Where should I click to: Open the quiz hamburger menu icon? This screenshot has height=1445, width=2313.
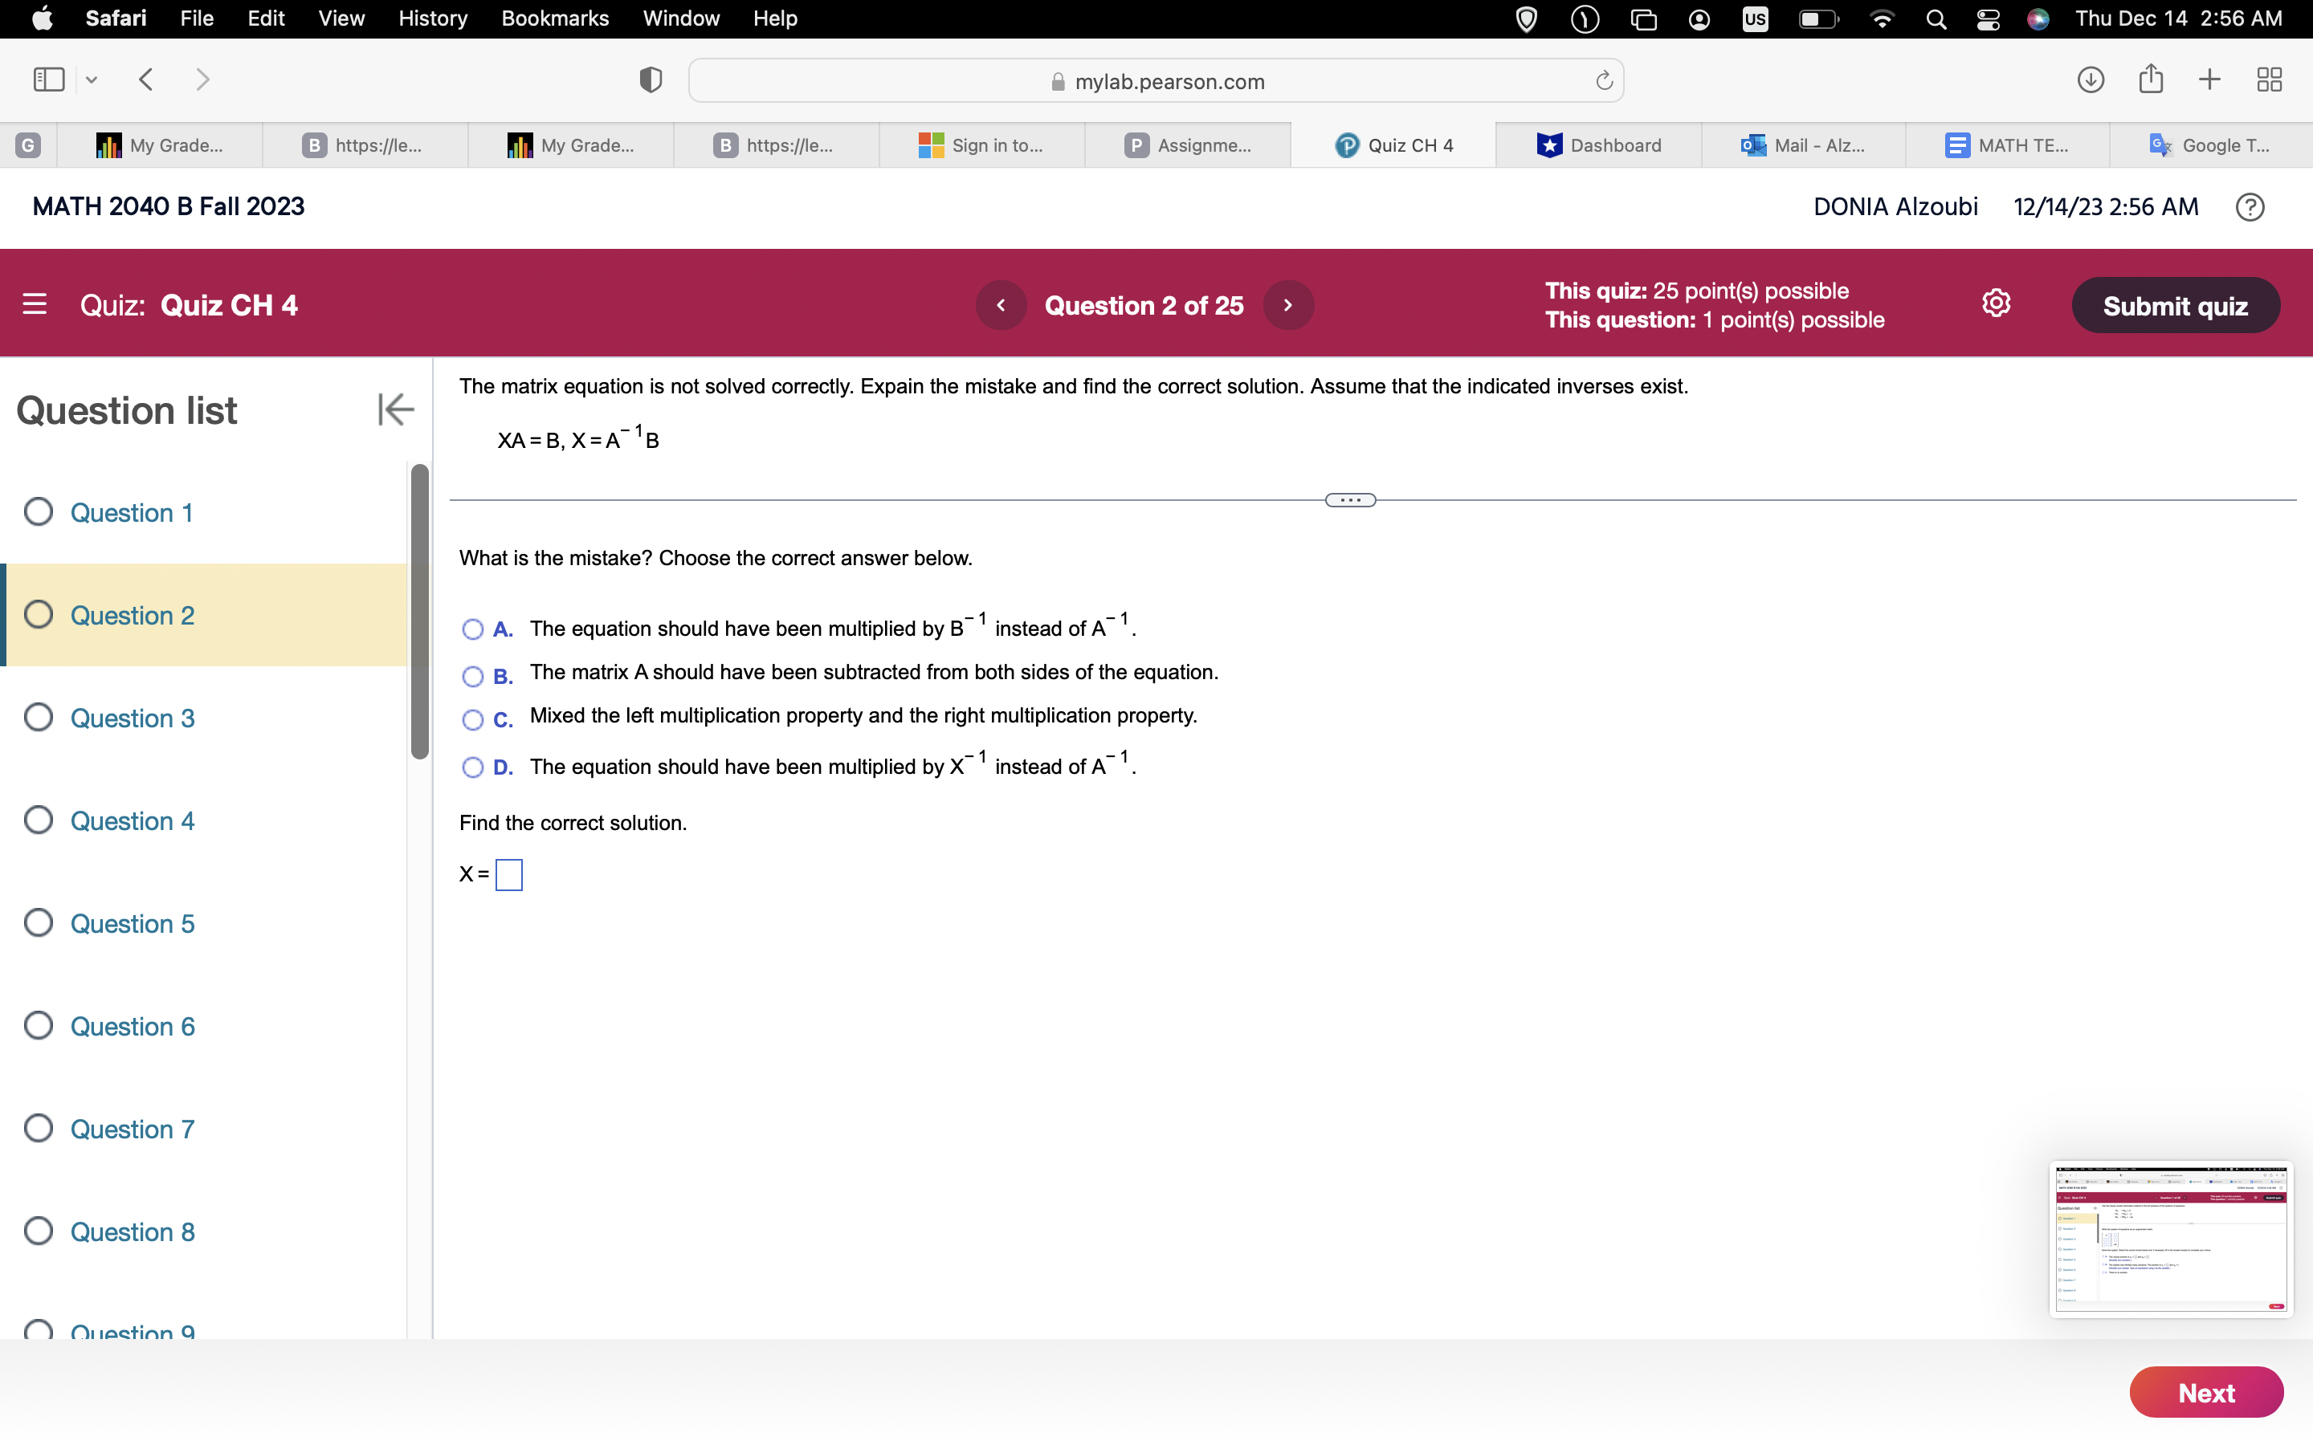[35, 305]
